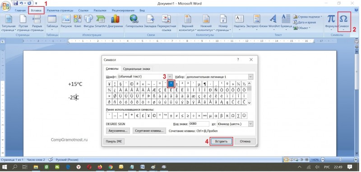Image resolution: width=361 pixels, height=172 pixels.
Task: Pick the ∞ infinity from recent symbols
Action: [x=205, y=116]
